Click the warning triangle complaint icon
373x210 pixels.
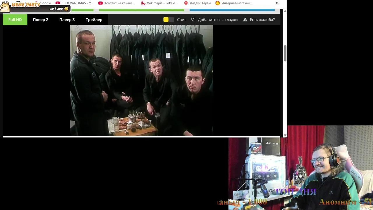click(x=245, y=20)
